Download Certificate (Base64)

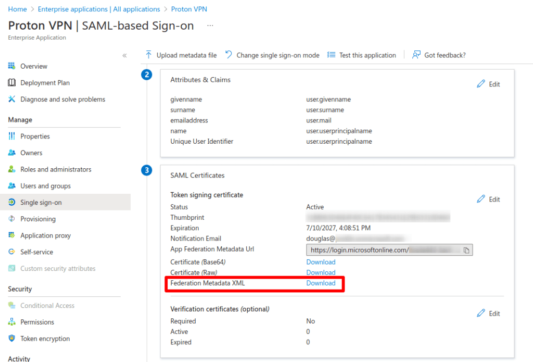click(x=321, y=262)
